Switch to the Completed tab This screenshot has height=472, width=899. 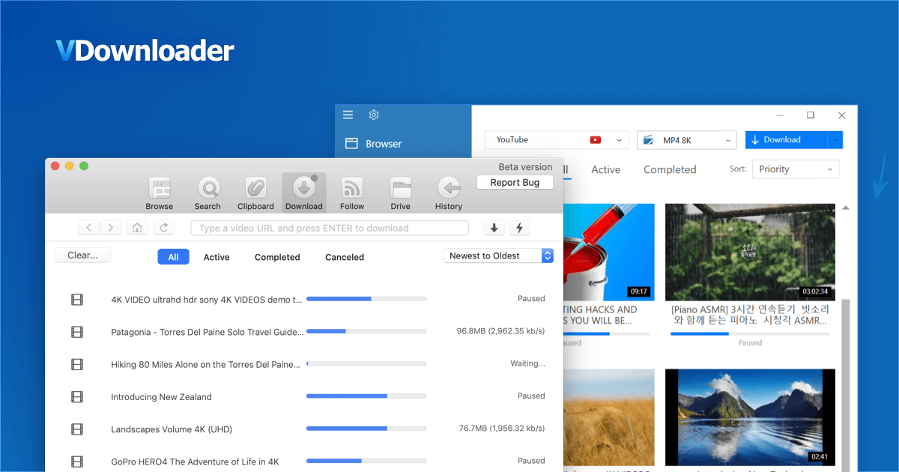[x=276, y=257]
